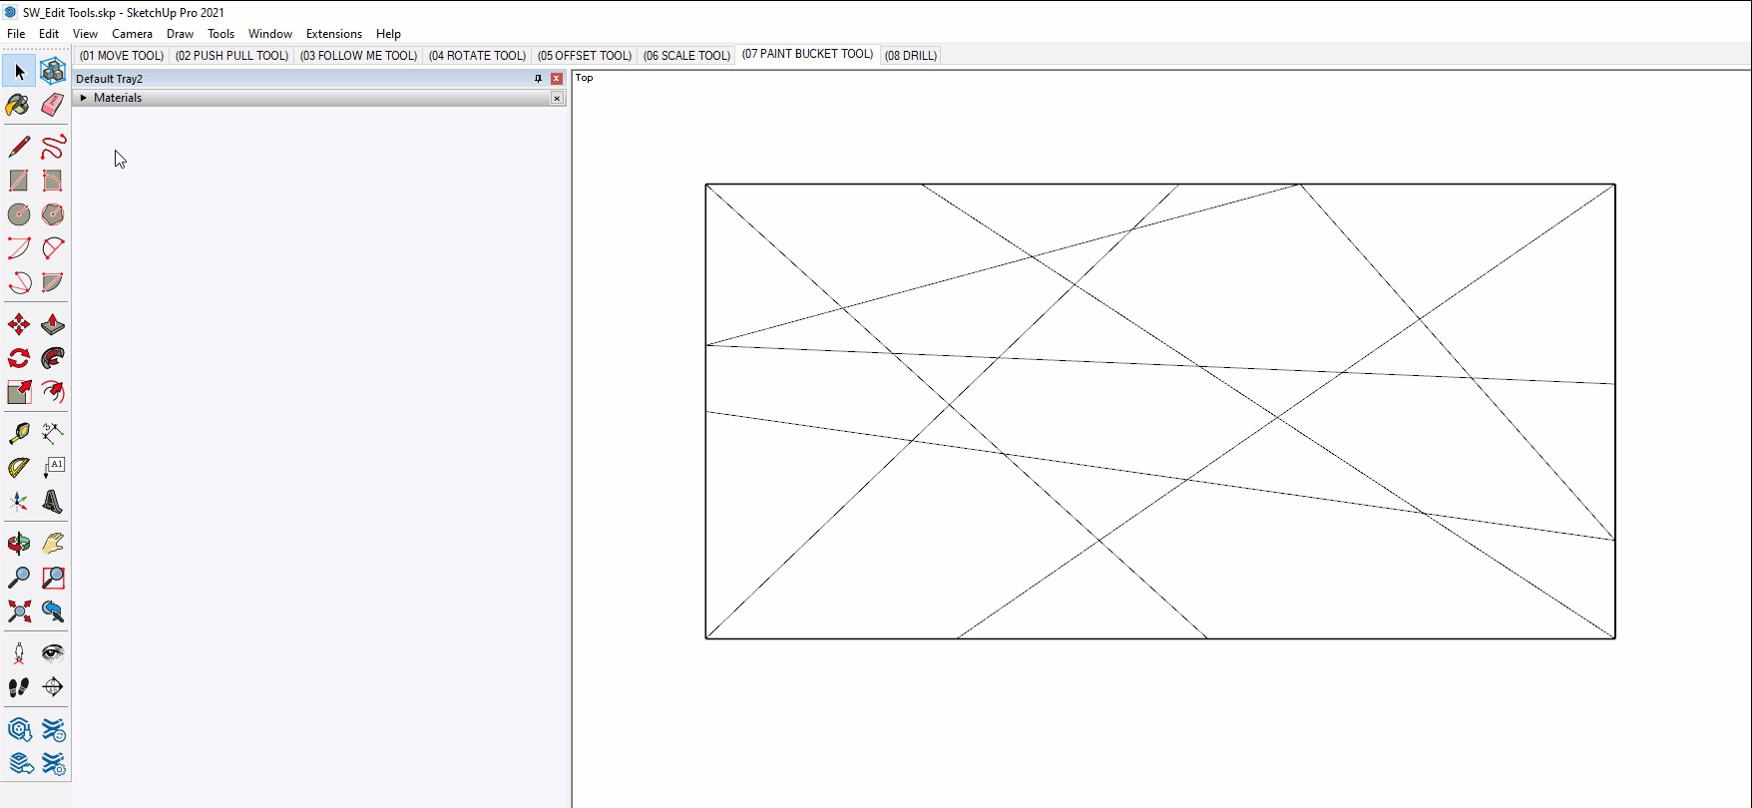Select the Section Plane tool
The height and width of the screenshot is (808, 1752).
pyautogui.click(x=53, y=687)
